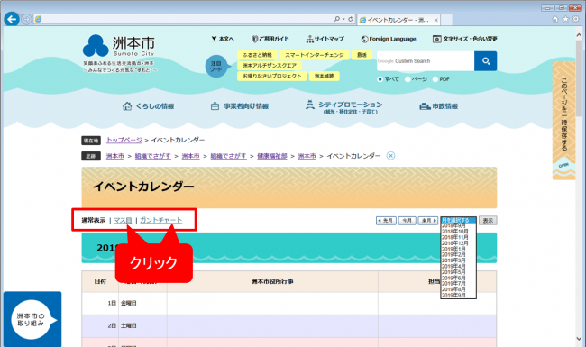Click the address bar search magnifier icon
The height and width of the screenshot is (347, 586).
tap(337, 19)
